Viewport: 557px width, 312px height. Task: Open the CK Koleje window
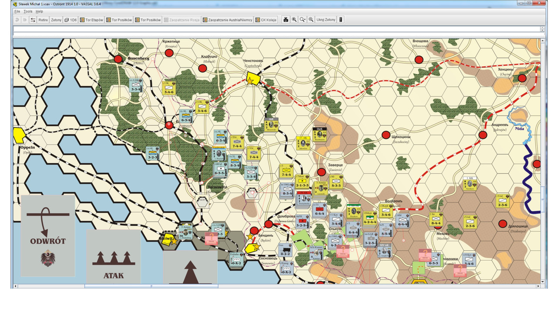tap(266, 20)
